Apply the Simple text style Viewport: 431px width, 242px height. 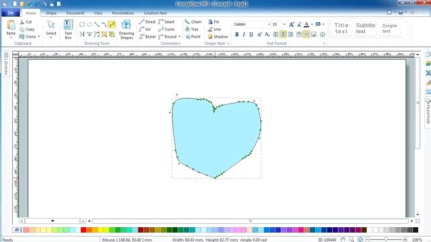(x=389, y=28)
